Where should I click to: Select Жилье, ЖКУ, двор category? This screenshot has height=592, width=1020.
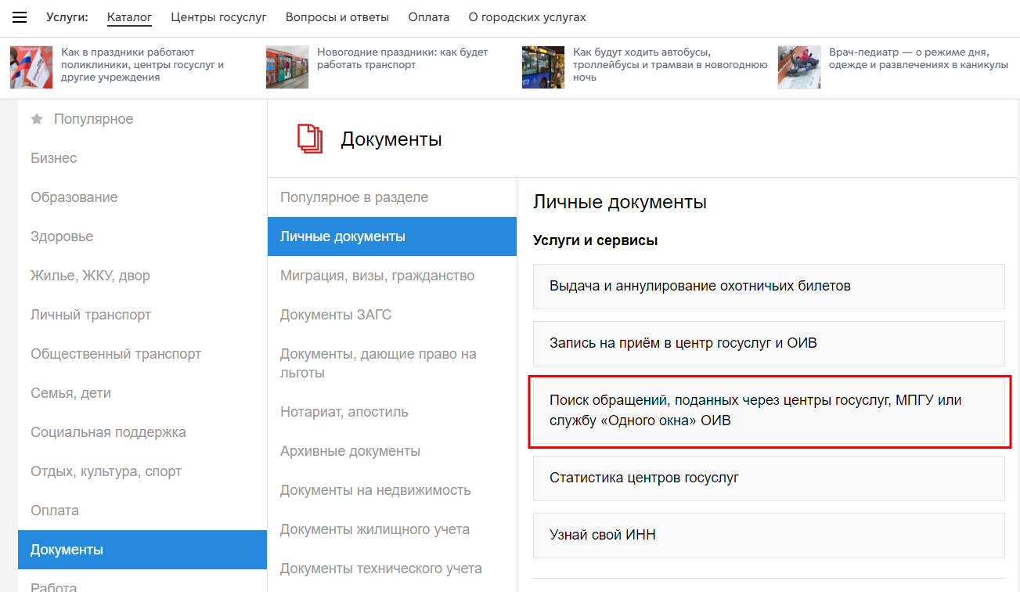tap(90, 276)
